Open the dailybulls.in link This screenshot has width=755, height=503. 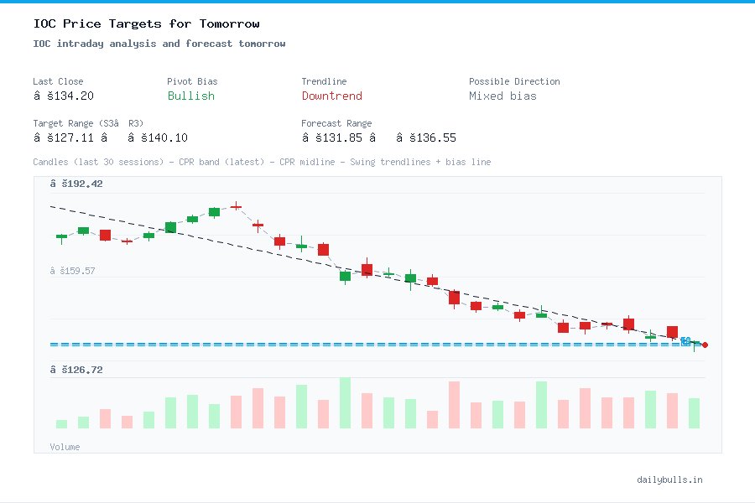pyautogui.click(x=670, y=480)
